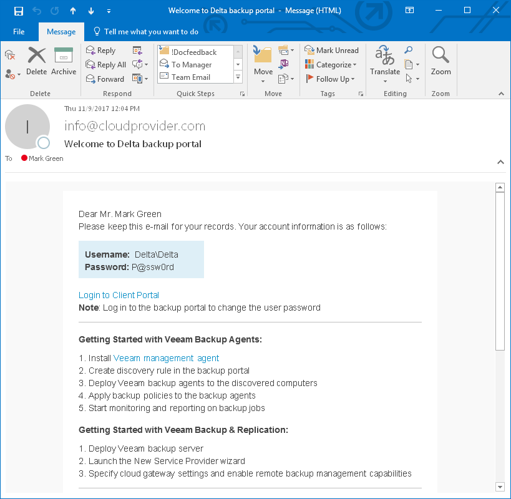This screenshot has width=511, height=499.
Task: Collapse the ribbon with chevron
Action: [501, 94]
